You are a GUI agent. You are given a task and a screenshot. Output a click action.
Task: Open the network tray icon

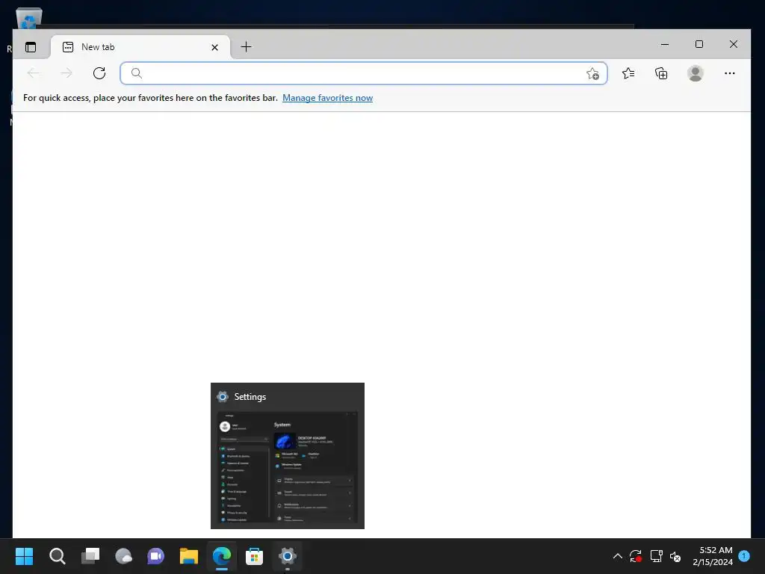point(656,556)
